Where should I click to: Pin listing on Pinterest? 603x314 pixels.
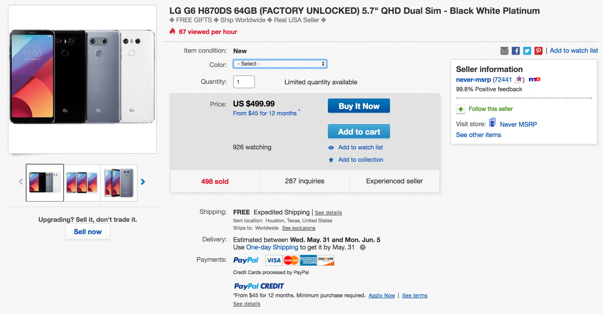click(538, 51)
